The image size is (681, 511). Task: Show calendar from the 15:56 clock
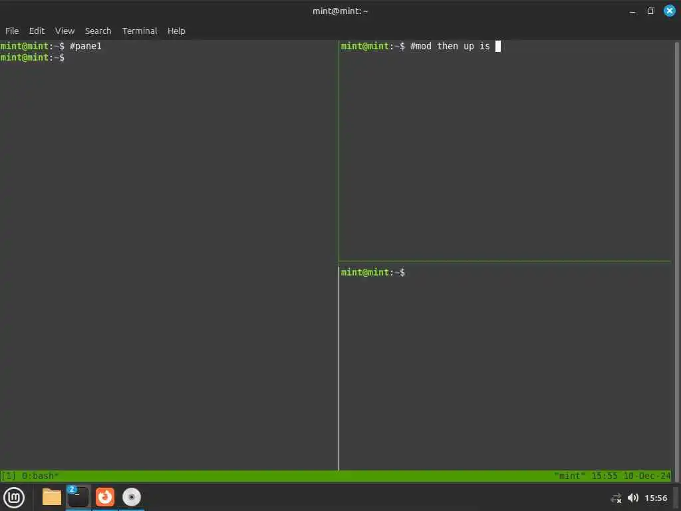[656, 498]
